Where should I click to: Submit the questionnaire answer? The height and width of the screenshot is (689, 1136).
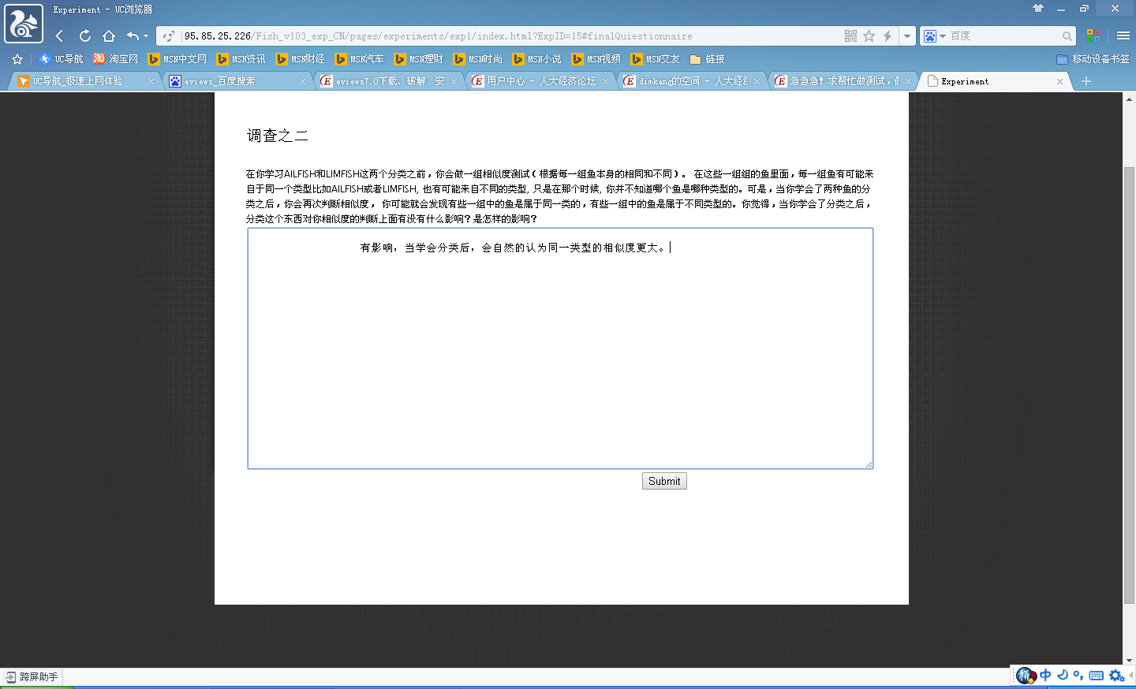(664, 481)
